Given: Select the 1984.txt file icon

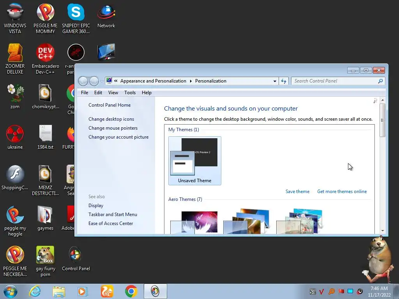Looking at the screenshot, I should click(x=45, y=137).
